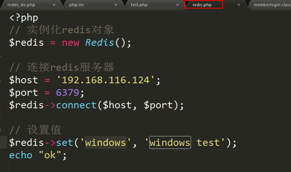Close the php.ini tab
The height and width of the screenshot is (172, 291).
click(116, 5)
